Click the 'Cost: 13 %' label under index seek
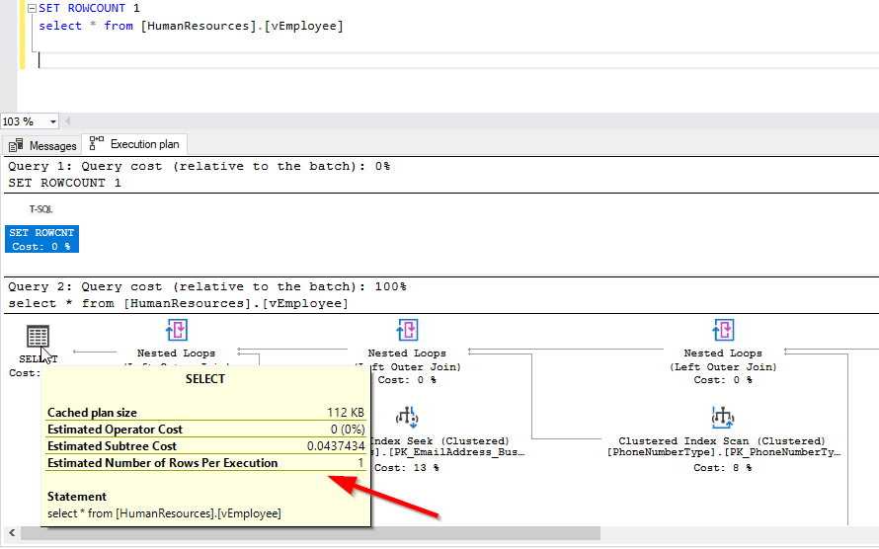879x549 pixels. (x=407, y=468)
